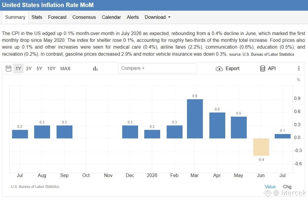
Task: Open the Alerts tab
Action: pyautogui.click(x=133, y=17)
